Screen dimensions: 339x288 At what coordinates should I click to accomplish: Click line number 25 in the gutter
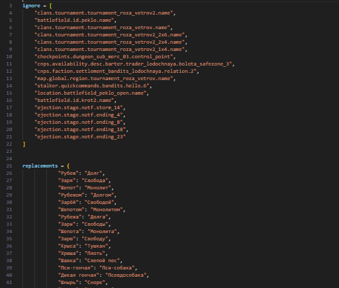pos(9,166)
